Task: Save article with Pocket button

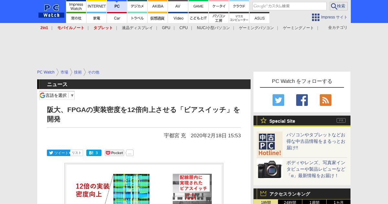Action: (x=114, y=153)
